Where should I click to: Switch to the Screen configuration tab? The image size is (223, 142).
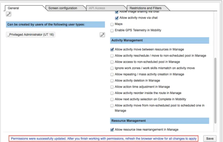click(63, 8)
